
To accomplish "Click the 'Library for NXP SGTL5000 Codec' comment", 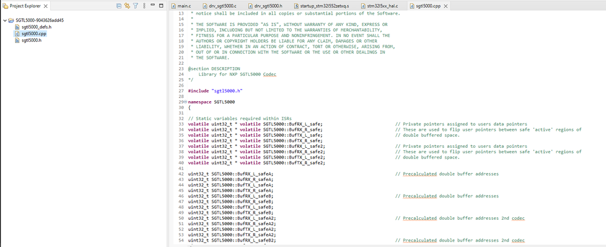I will pos(237,74).
